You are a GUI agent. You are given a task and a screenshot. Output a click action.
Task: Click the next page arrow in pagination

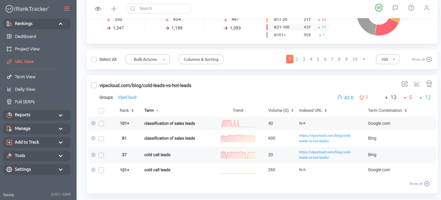pyautogui.click(x=364, y=59)
